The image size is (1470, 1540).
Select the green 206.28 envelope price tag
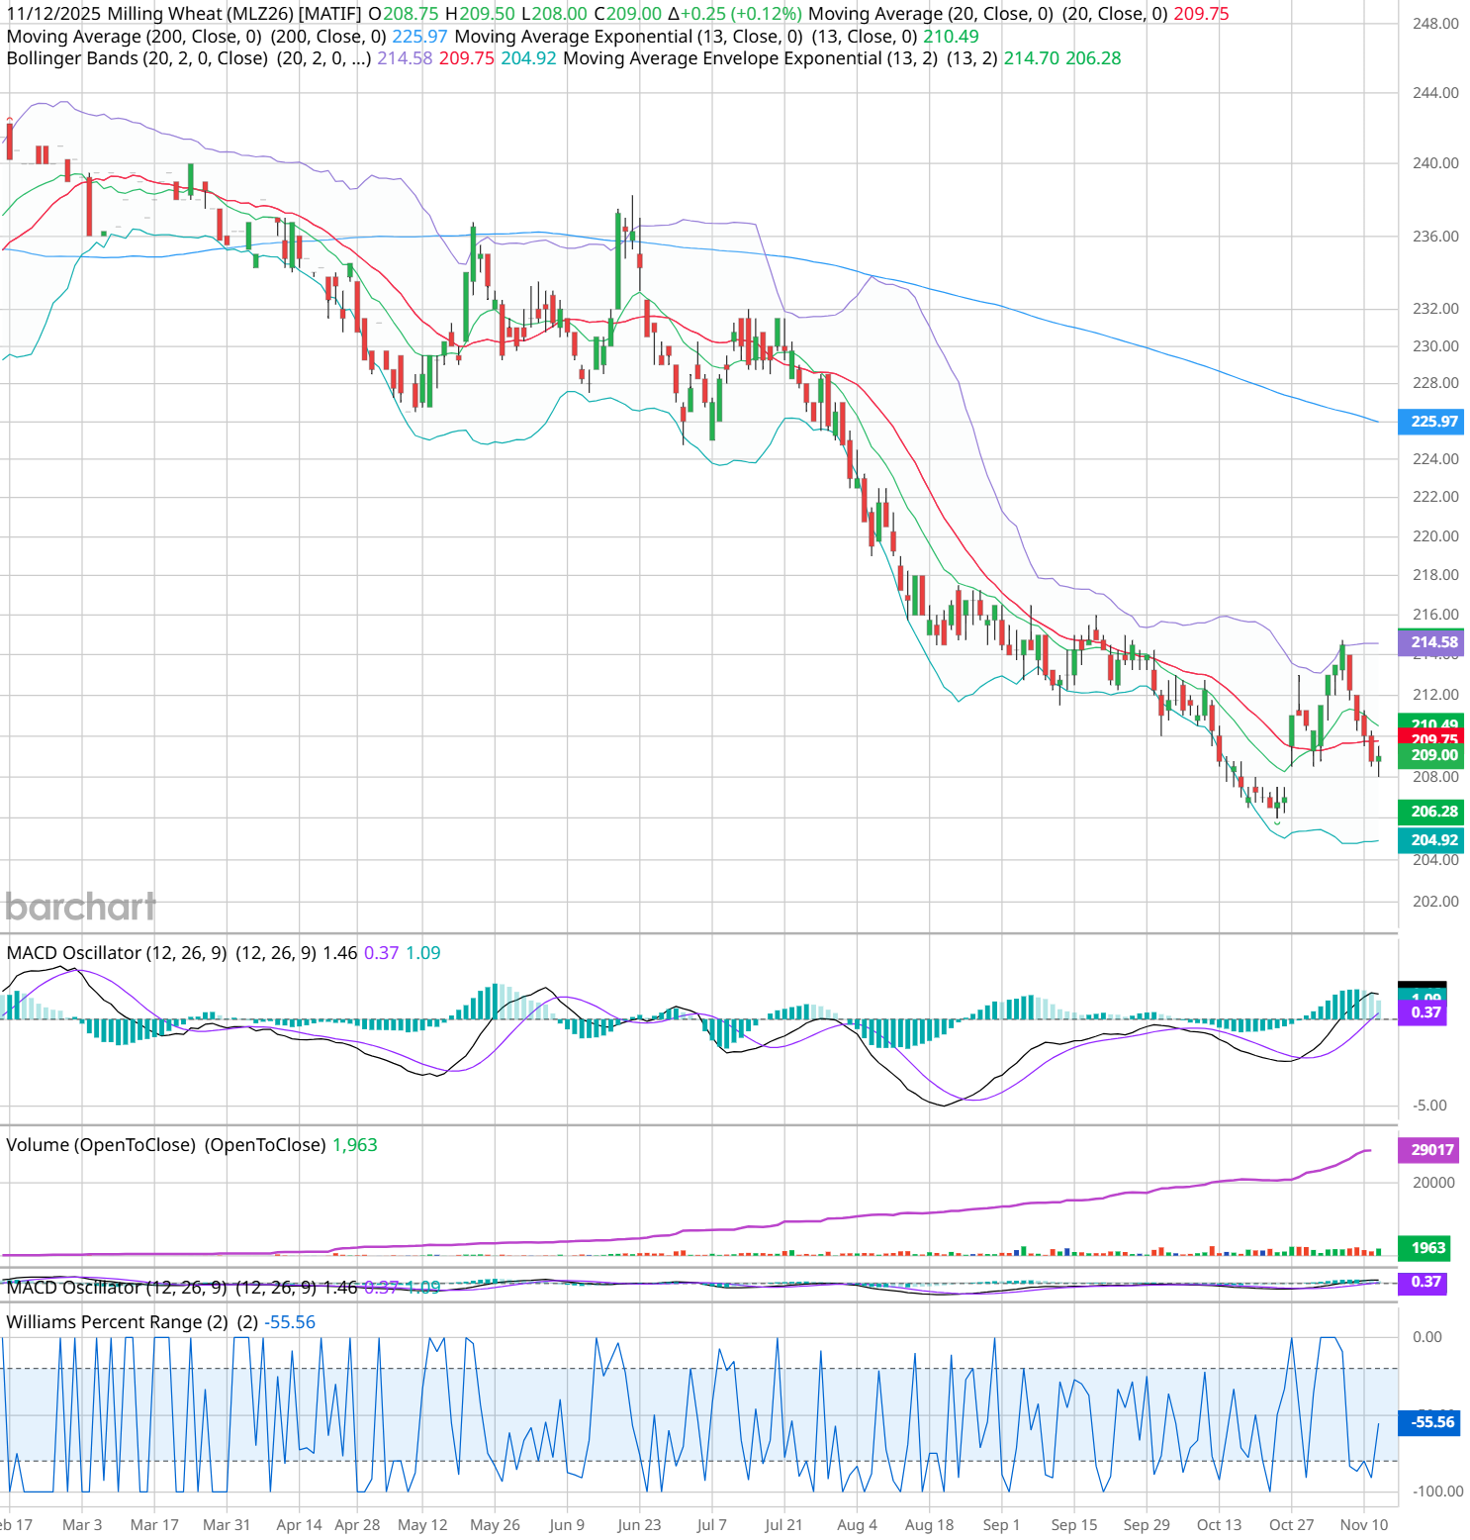point(1432,812)
